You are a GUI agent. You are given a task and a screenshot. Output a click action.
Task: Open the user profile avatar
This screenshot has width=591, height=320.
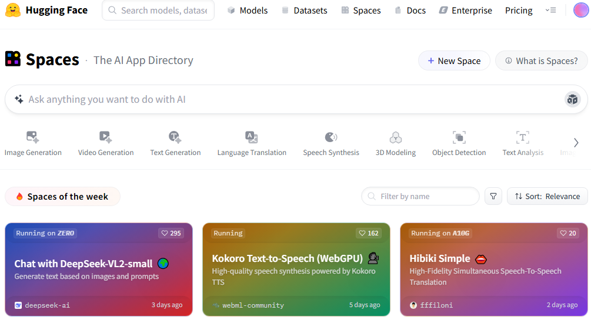[x=581, y=10]
